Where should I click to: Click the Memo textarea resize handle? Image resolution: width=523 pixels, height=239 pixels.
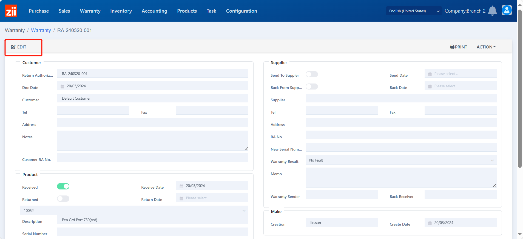pos(494,185)
